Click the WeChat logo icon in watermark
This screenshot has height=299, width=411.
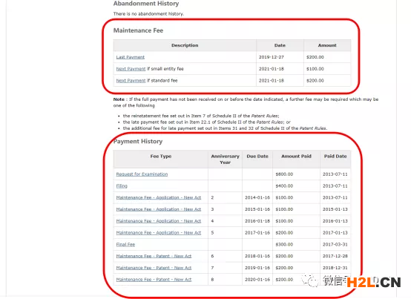[310, 280]
